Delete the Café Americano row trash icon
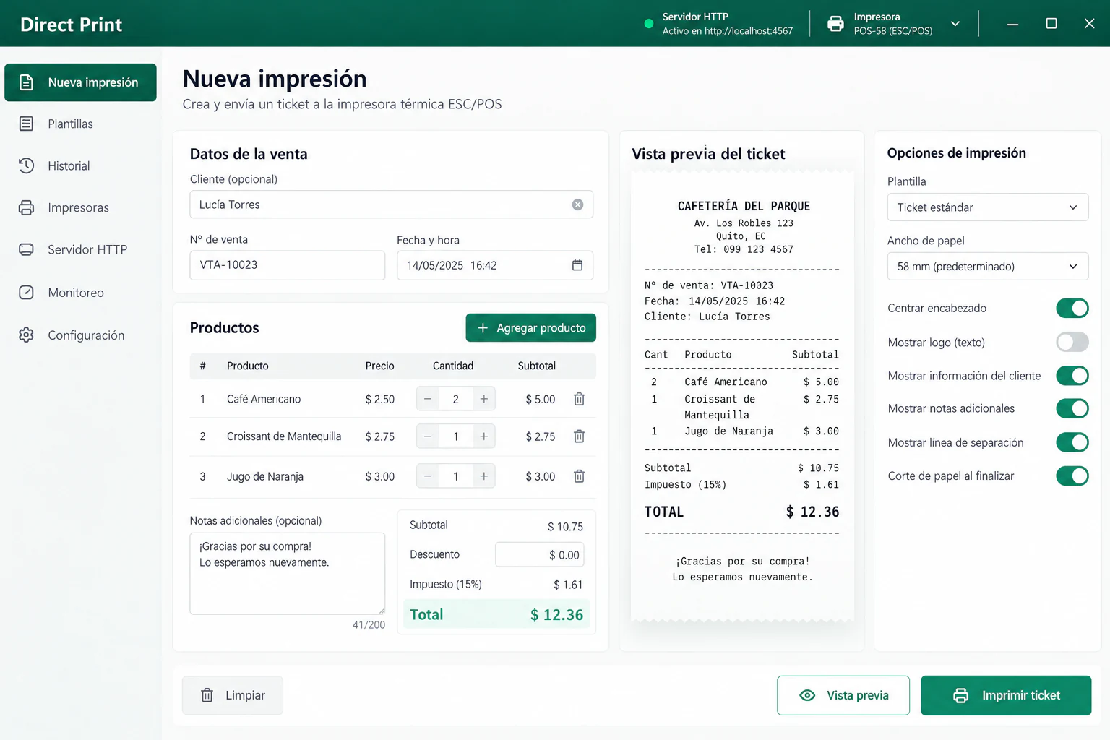Screen dimensions: 1110x740 [579, 399]
